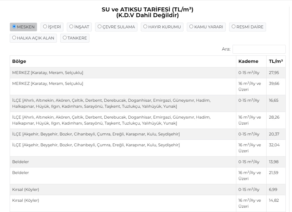Click the Ahırlı İLÇE row priced 16,65
This screenshot has width=292, height=212.
point(123,103)
